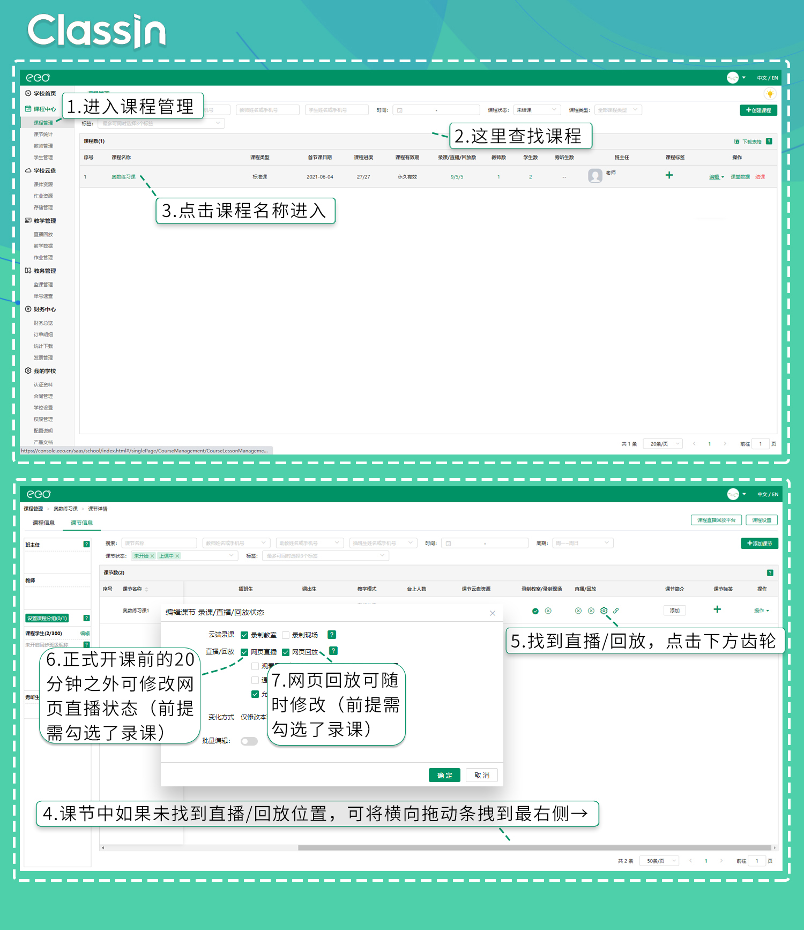Click the lightbulb tip icon in top screenshot
Screen dimensions: 804x930
(770, 94)
